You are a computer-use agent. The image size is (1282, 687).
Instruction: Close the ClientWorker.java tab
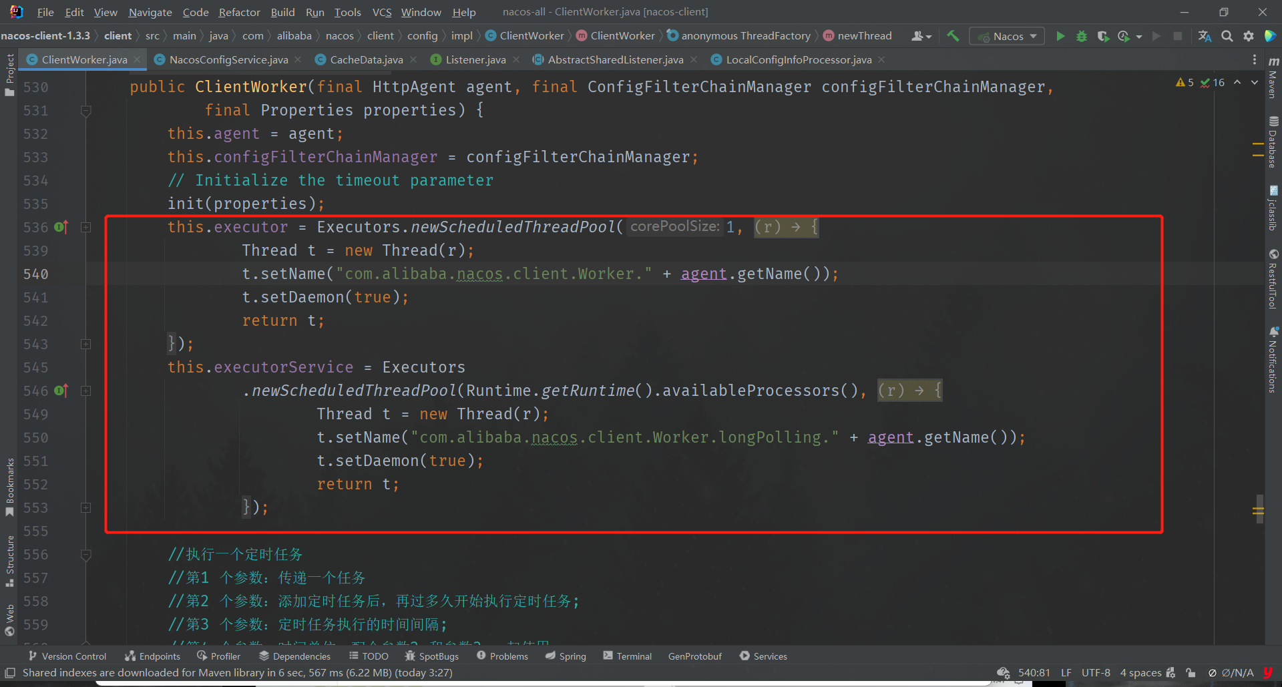(137, 59)
